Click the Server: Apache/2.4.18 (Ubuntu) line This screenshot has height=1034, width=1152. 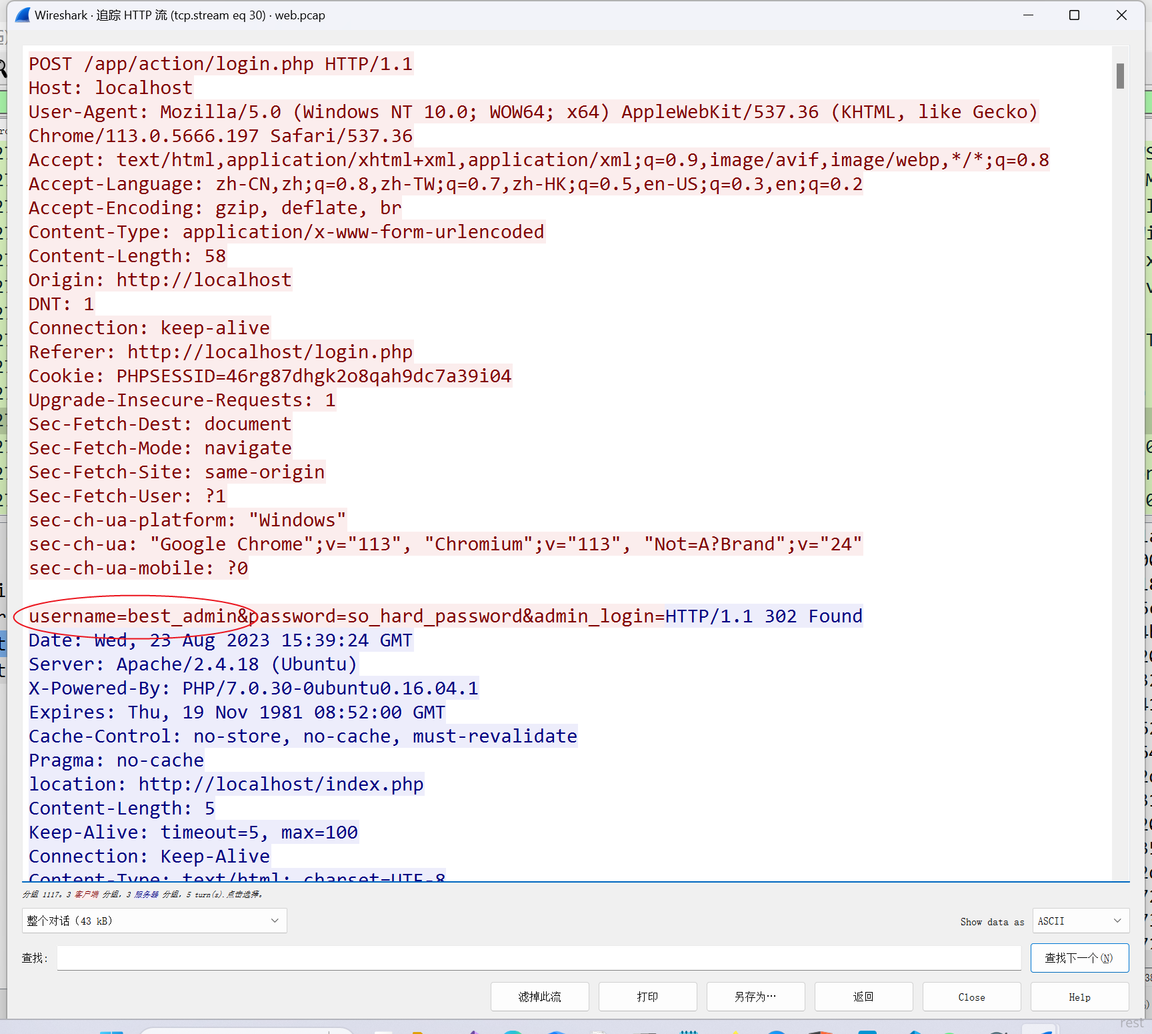coord(193,664)
